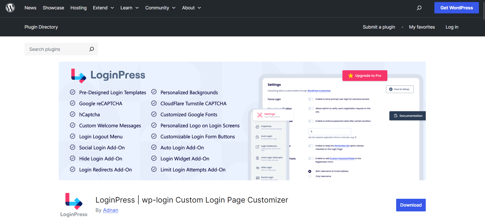The height and width of the screenshot is (220, 485).
Task: Click the Documentation button in banner
Action: pos(408,116)
